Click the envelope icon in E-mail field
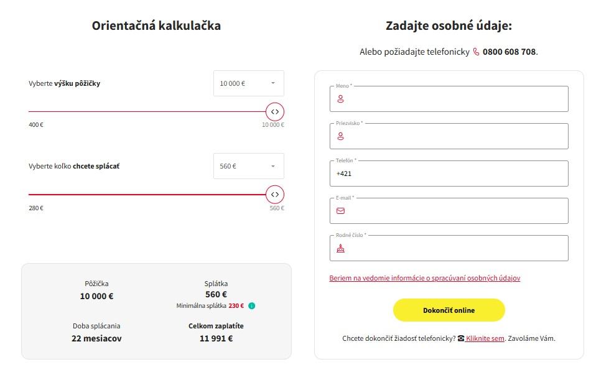Viewport: 609px width, 380px height. click(340, 211)
